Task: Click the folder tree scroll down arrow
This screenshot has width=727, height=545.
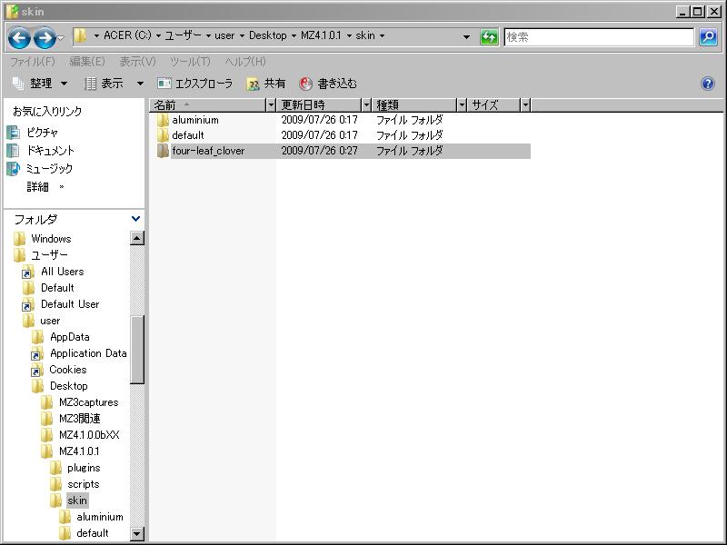Action: pyautogui.click(x=137, y=534)
